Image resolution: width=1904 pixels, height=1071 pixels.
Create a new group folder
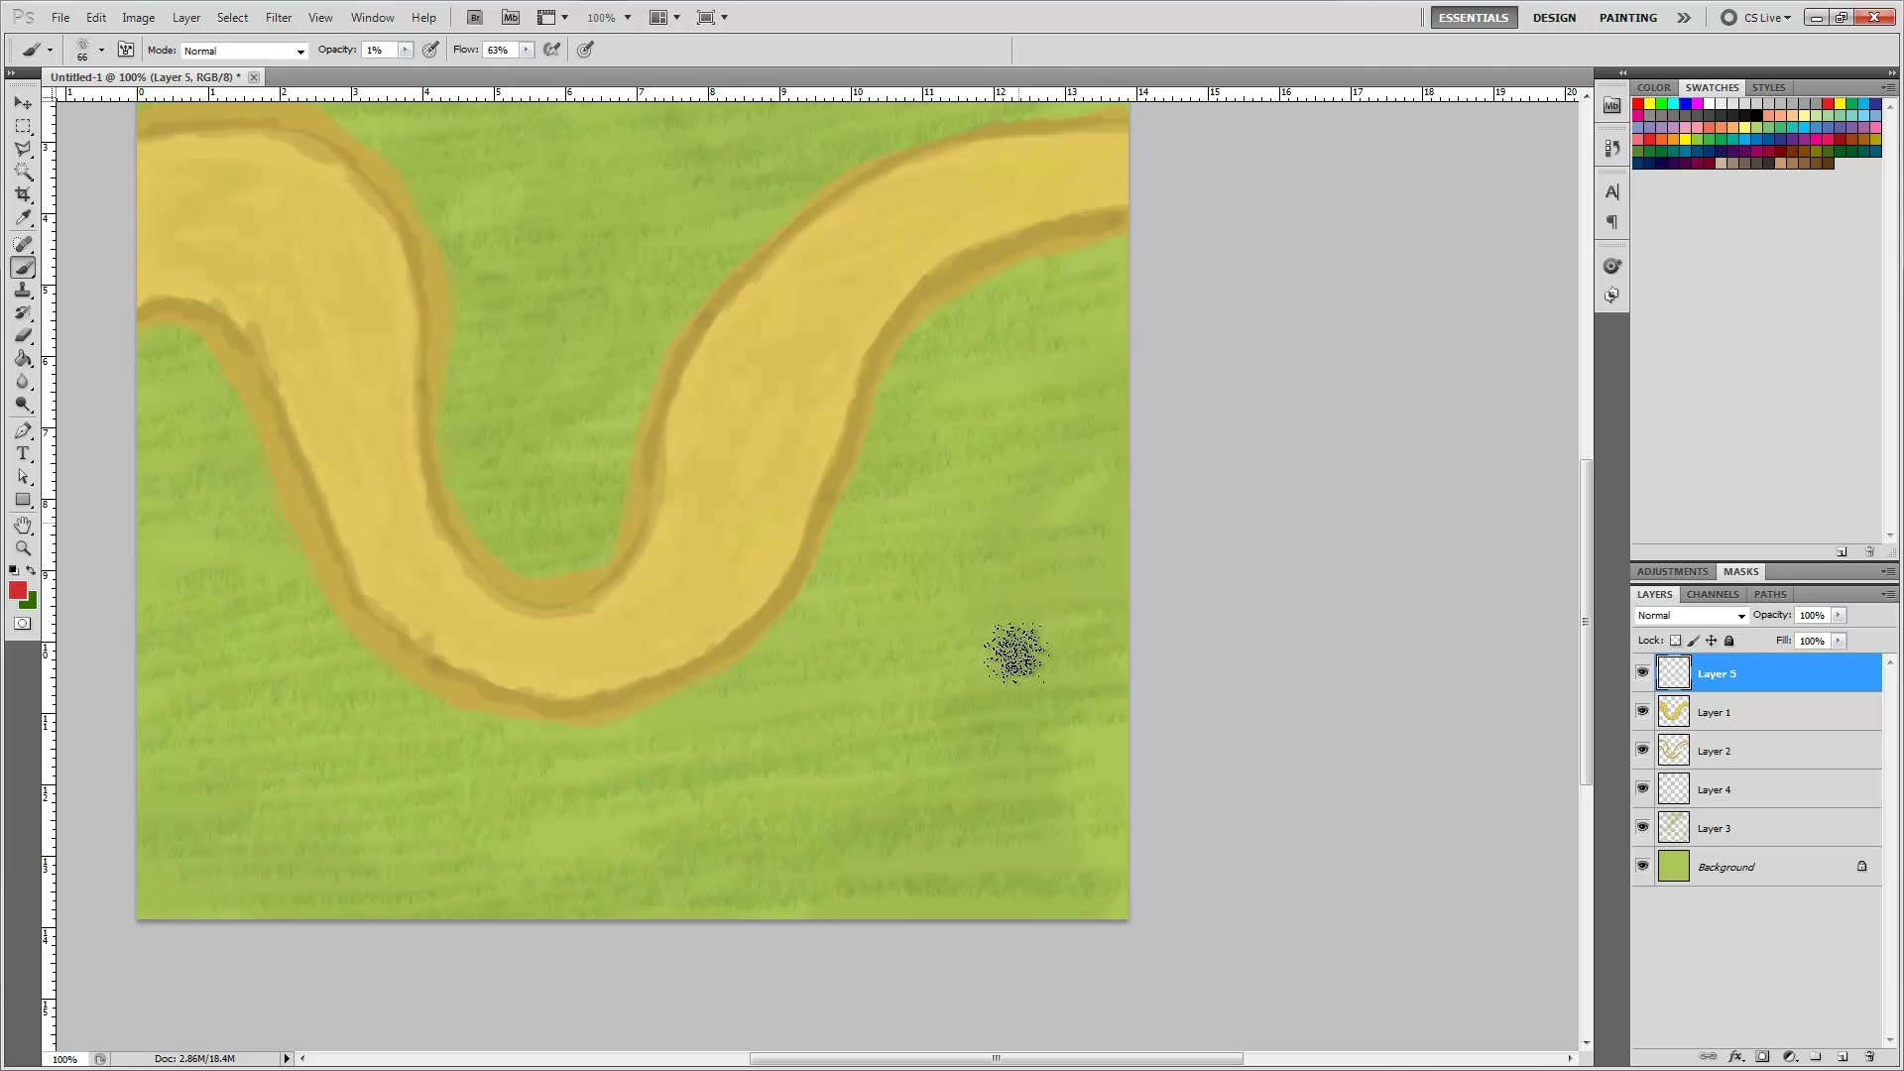[x=1816, y=1057]
